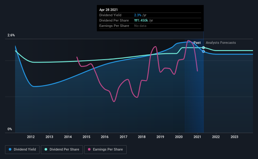The height and width of the screenshot is (159, 258).
Task: Click the 2.6% y-axis label
Action: click(11, 35)
